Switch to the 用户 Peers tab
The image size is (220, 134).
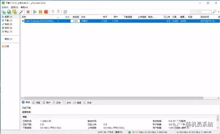coord(47,103)
